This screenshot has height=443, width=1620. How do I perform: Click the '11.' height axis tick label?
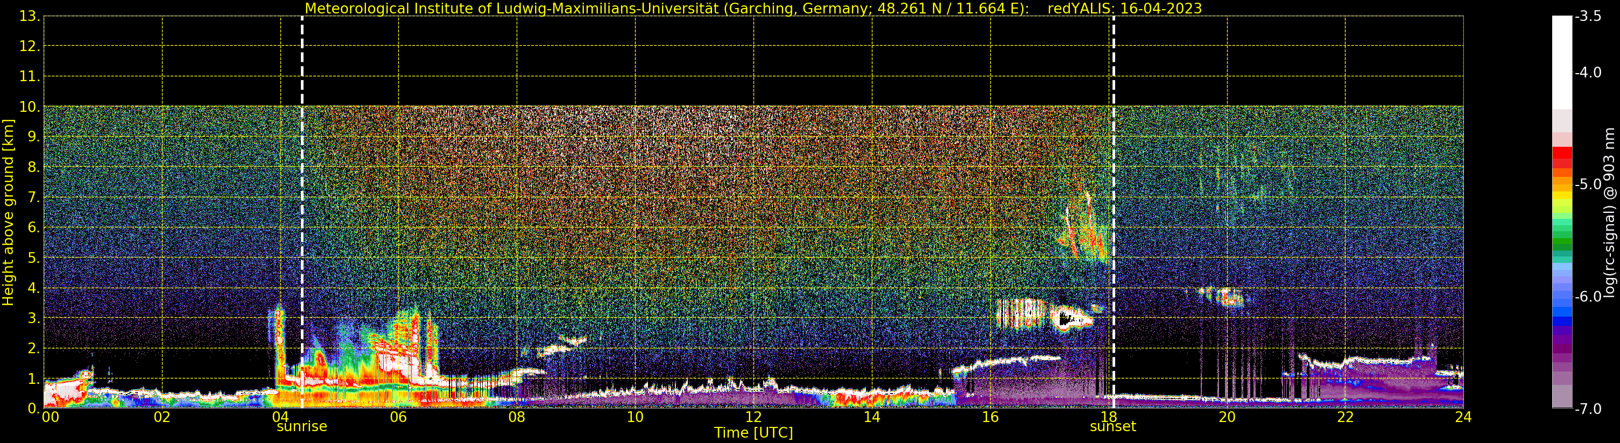click(30, 77)
